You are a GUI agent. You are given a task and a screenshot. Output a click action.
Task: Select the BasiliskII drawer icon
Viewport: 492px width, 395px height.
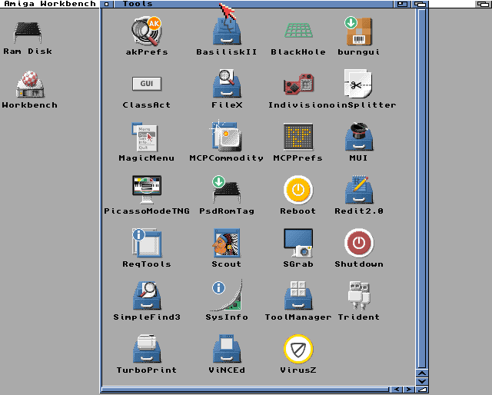coord(226,32)
